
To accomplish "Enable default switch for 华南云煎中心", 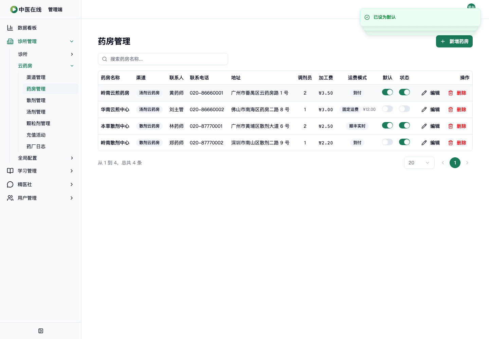I will pos(387,109).
